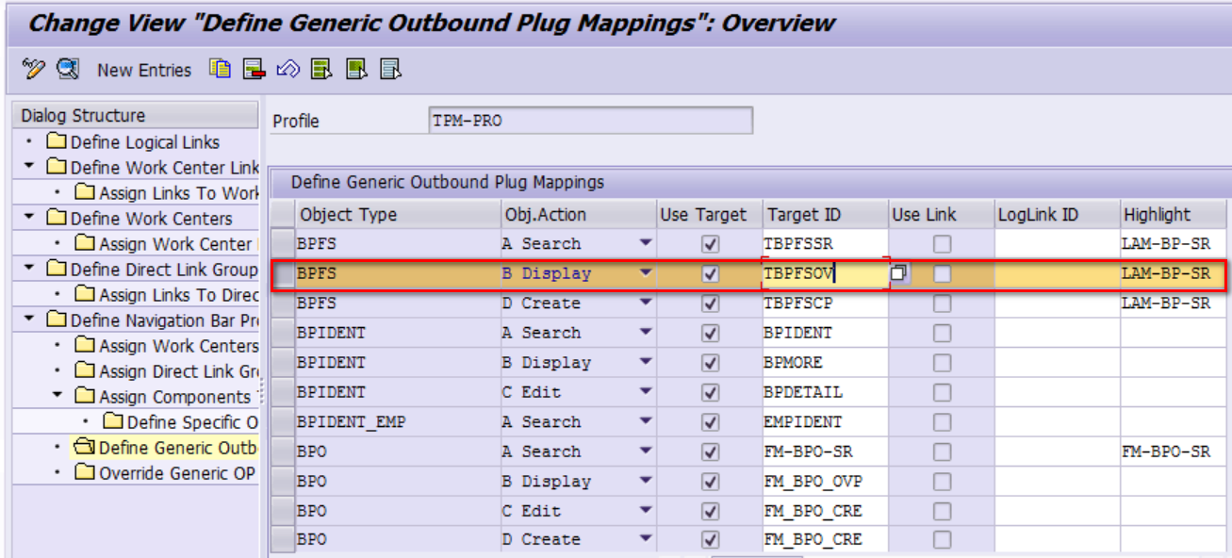Image resolution: width=1232 pixels, height=558 pixels.
Task: Select row selector for TBPFSSR row
Action: 282,243
